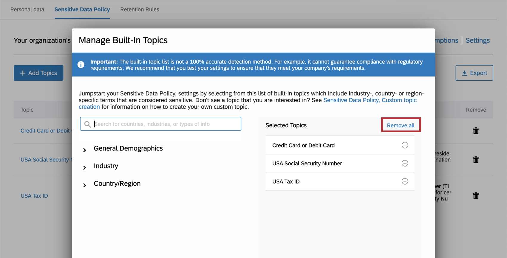Click the Remove column header
This screenshot has height=258, width=507.
click(x=476, y=110)
